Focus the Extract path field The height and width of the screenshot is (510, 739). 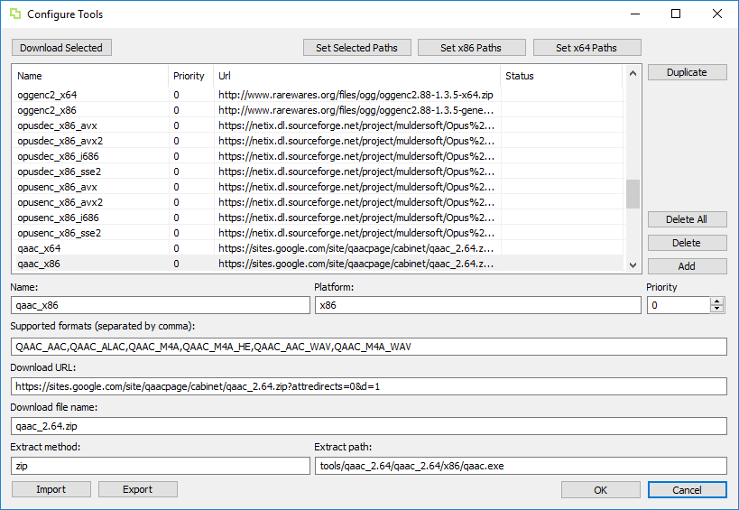(521, 466)
